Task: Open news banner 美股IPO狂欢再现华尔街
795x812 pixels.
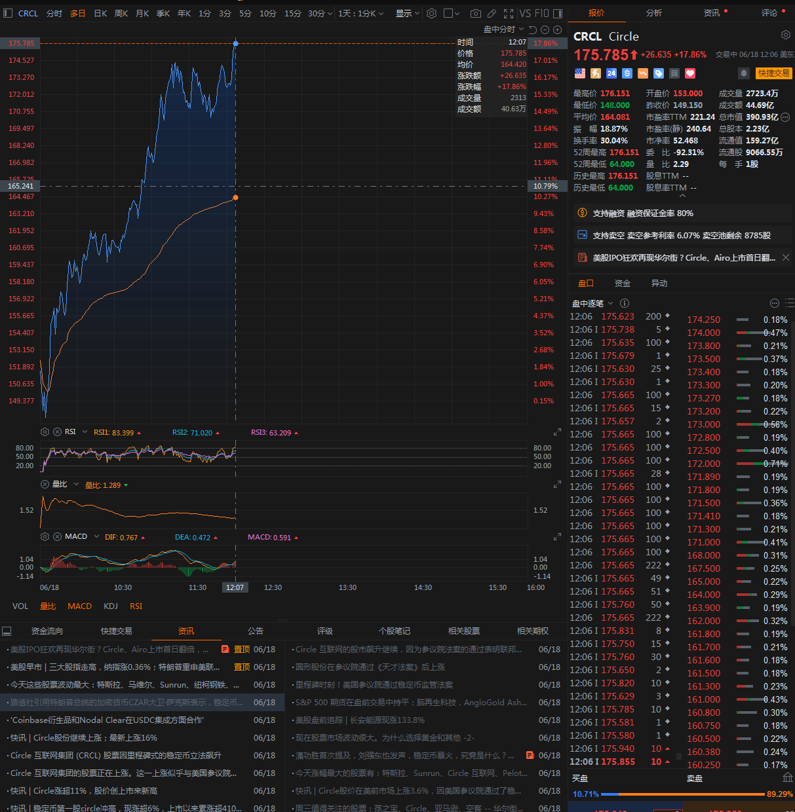Action: (x=682, y=257)
